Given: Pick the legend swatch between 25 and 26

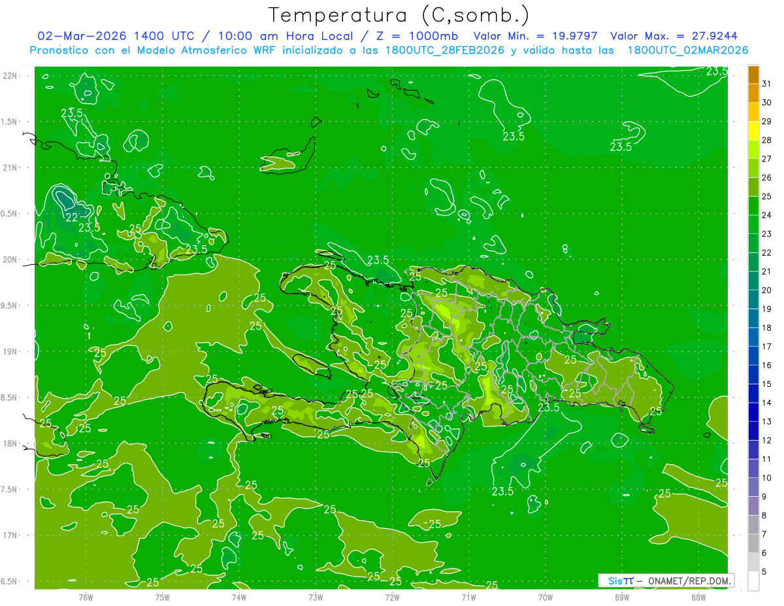Looking at the screenshot, I should (753, 187).
